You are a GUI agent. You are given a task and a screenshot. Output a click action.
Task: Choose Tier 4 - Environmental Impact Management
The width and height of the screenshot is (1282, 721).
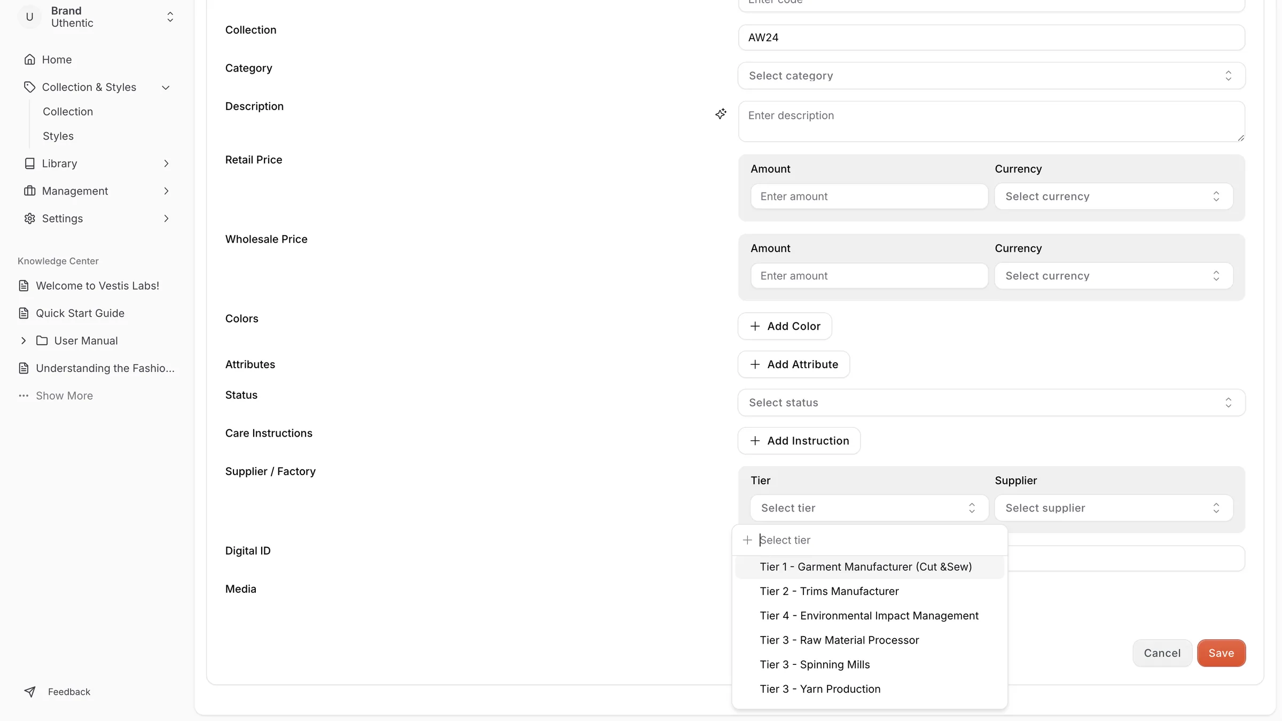(x=870, y=616)
